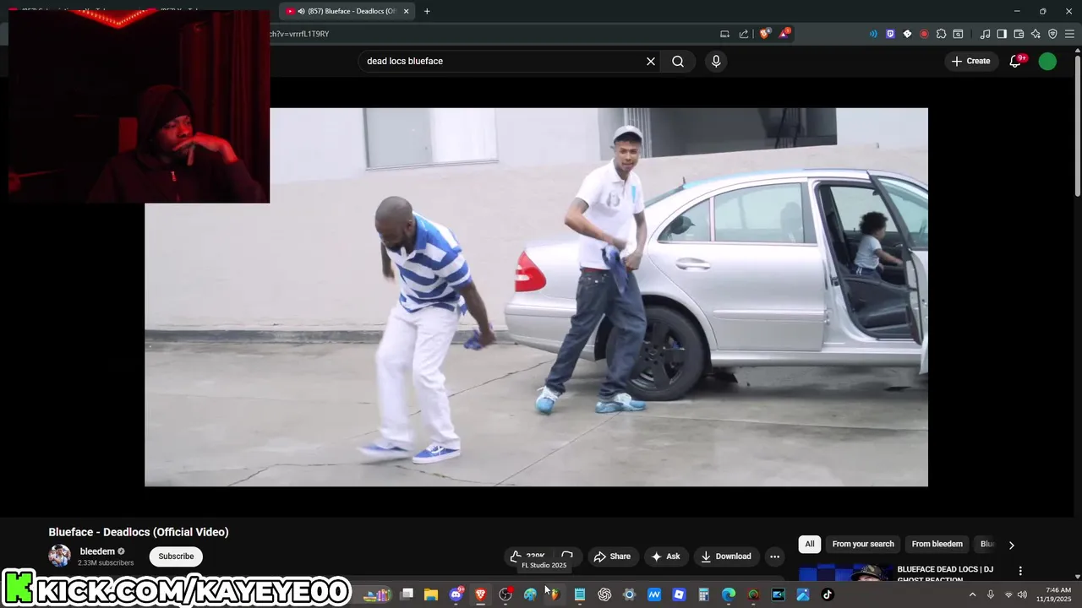The width and height of the screenshot is (1082, 608).
Task: Select the All filter chip
Action: 810,544
